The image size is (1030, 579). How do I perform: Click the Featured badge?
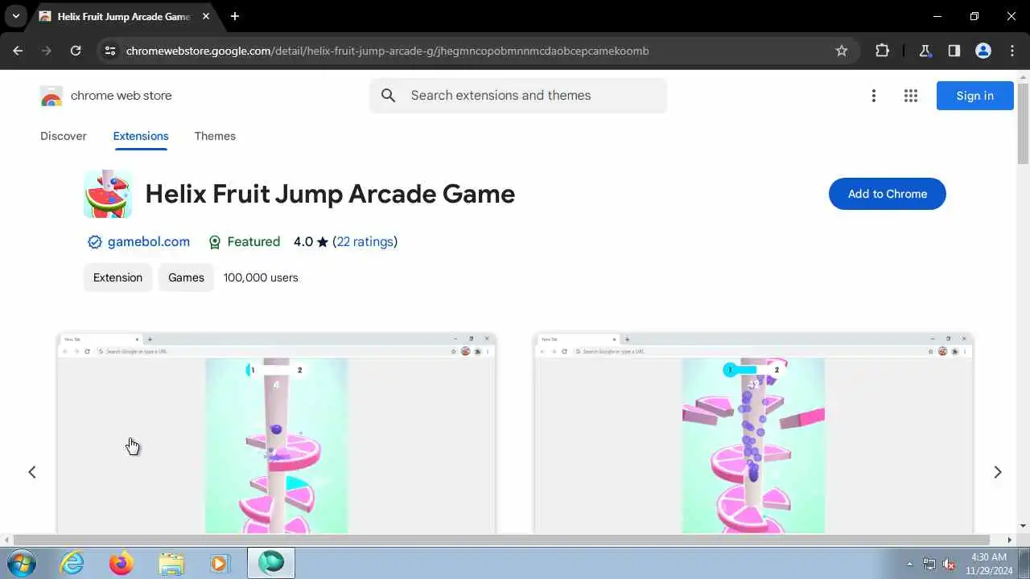(x=244, y=241)
